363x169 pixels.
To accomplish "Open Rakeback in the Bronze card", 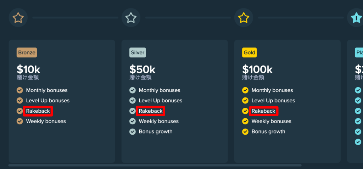I will [x=38, y=111].
